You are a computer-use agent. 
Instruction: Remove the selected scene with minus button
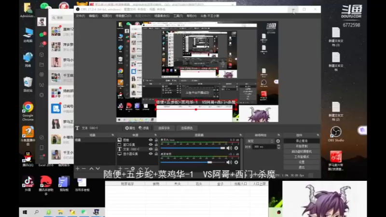(83, 168)
